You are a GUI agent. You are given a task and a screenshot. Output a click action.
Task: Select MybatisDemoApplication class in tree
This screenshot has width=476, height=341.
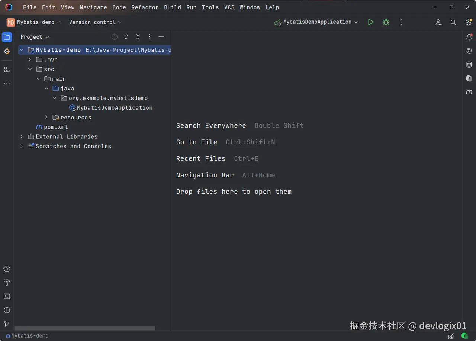point(111,108)
